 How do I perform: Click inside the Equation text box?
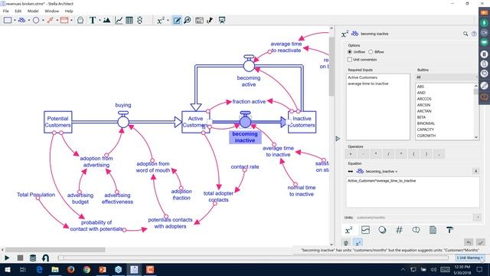click(413, 192)
